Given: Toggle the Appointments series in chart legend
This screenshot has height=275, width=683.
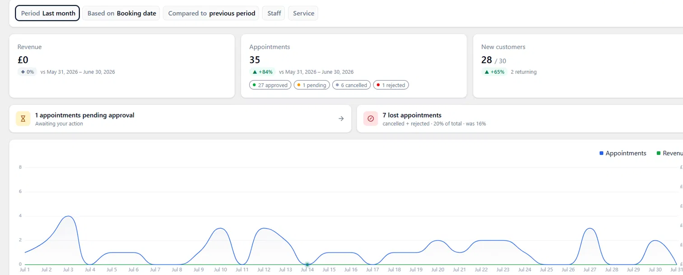Looking at the screenshot, I should click(x=623, y=153).
